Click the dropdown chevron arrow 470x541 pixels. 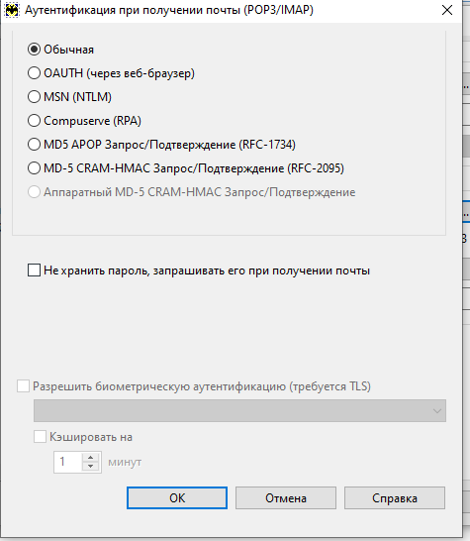[437, 411]
